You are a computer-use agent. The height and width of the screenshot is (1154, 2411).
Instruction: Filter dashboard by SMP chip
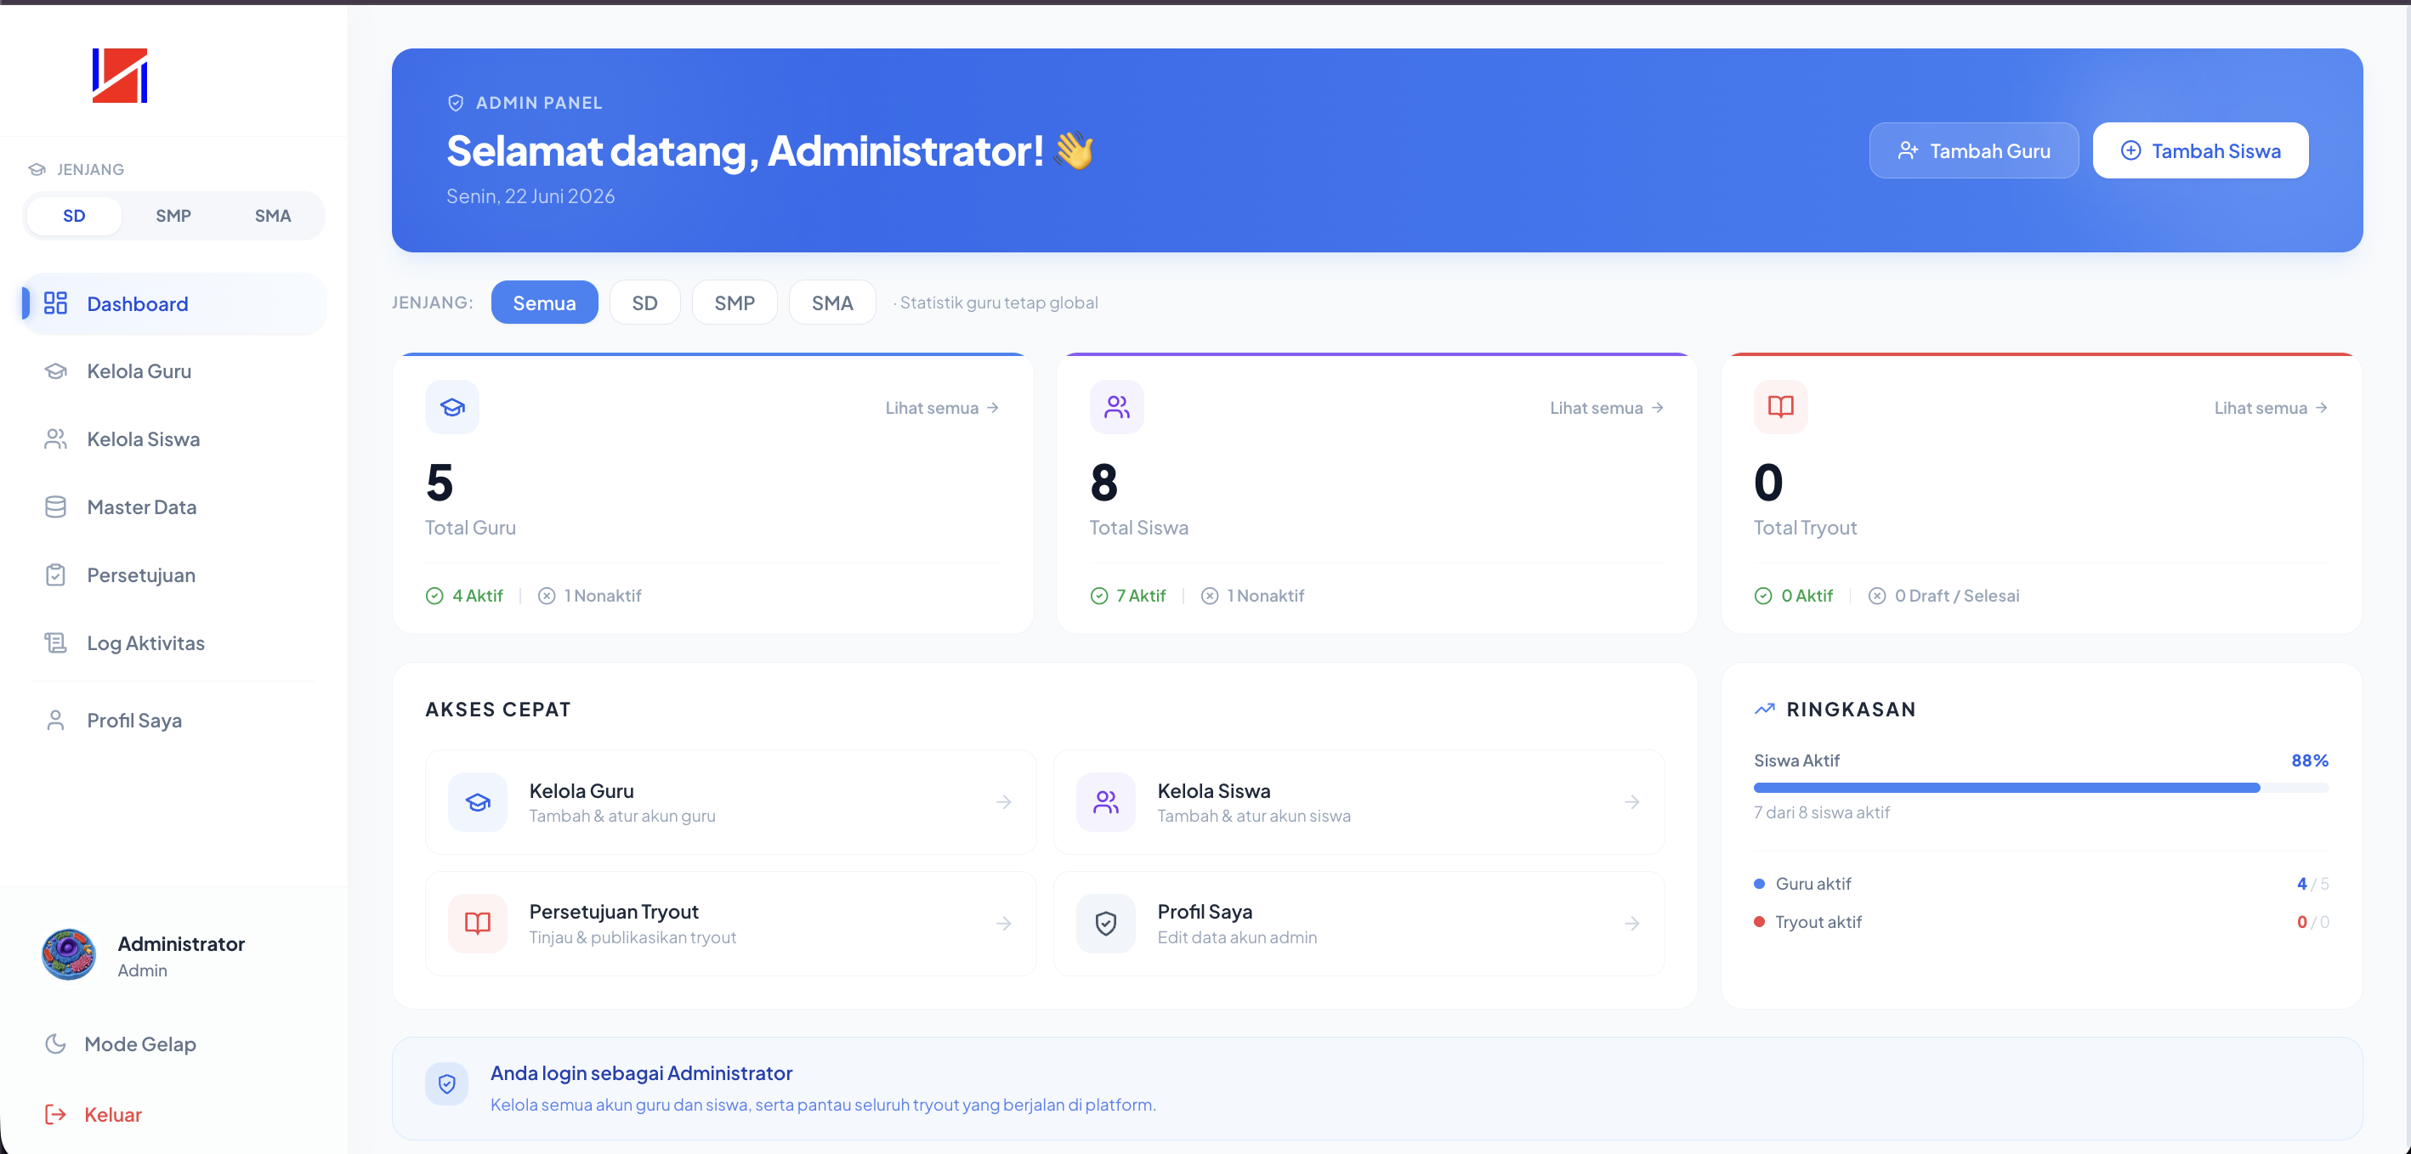[x=734, y=302]
